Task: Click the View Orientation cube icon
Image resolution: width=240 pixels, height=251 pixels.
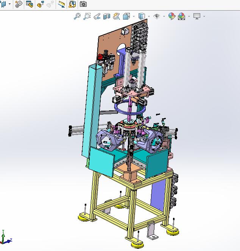Action: click(126, 16)
